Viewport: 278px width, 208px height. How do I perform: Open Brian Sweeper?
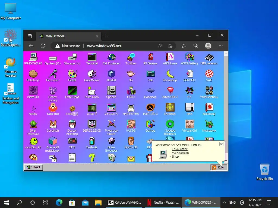111,145
